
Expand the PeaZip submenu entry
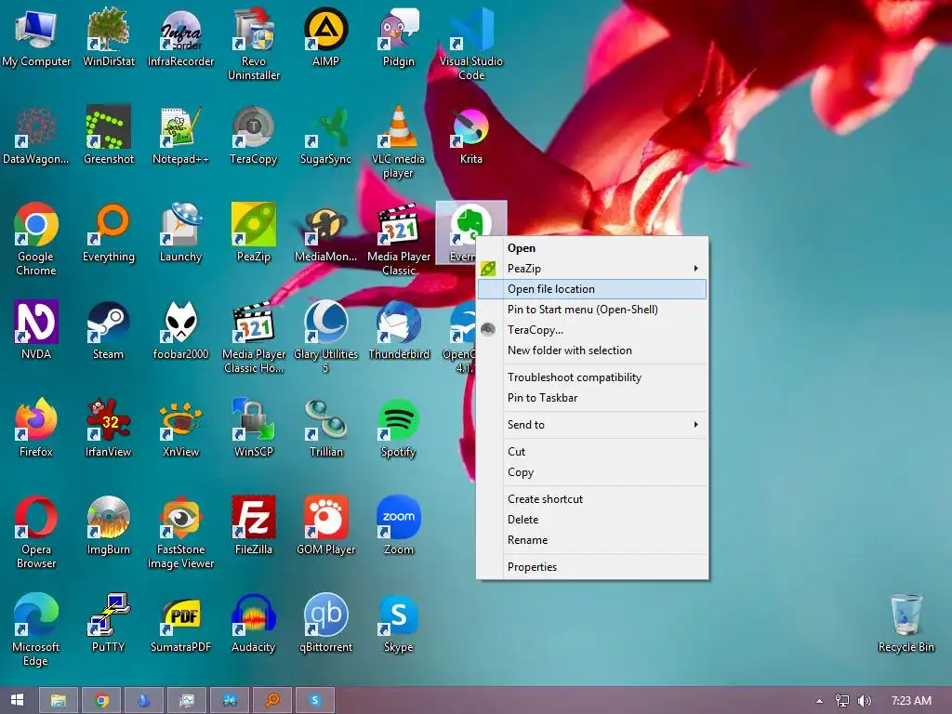pyautogui.click(x=592, y=269)
